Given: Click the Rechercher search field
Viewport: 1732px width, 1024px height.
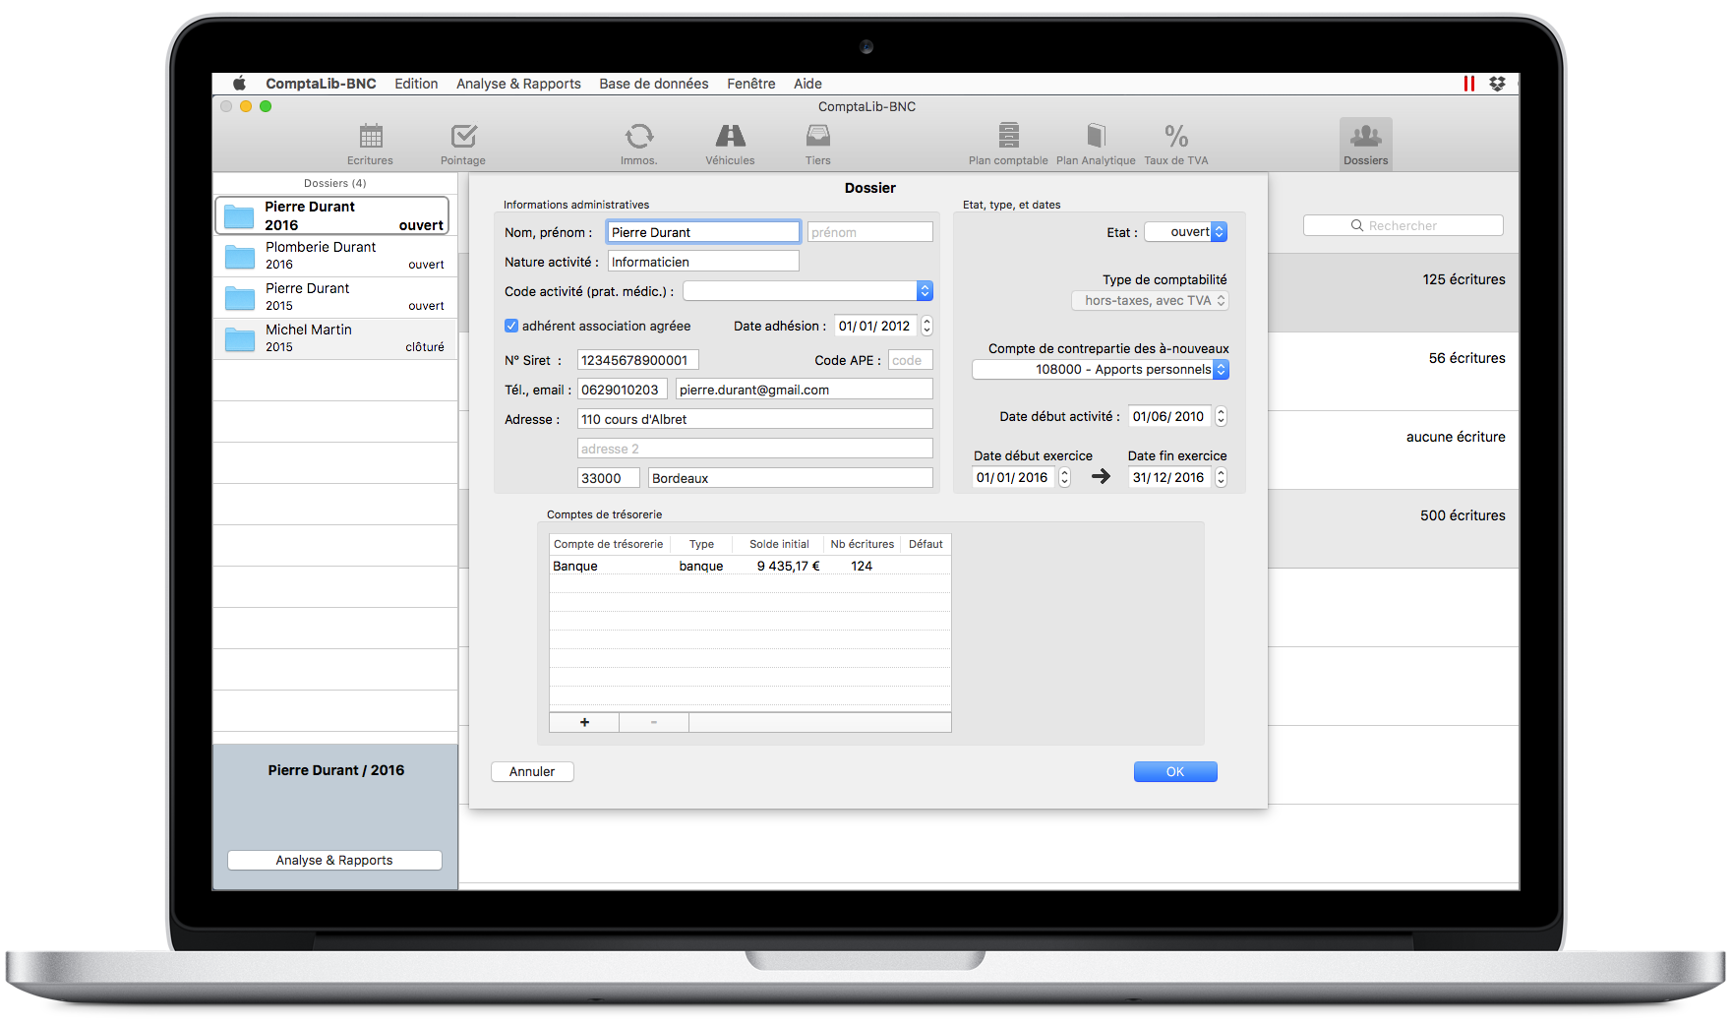Looking at the screenshot, I should (x=1404, y=225).
